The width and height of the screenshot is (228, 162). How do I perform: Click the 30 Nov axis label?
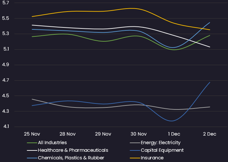point(139,134)
